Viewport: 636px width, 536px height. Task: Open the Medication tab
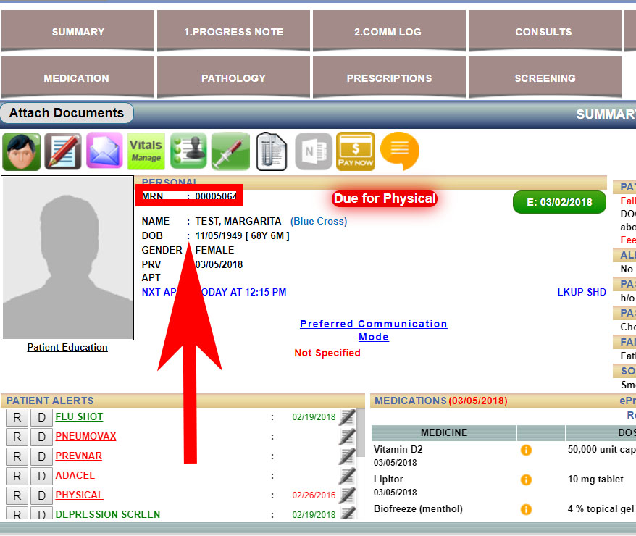click(x=77, y=78)
